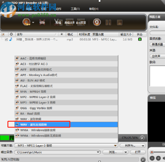Select AU - SUN AU format
This screenshot has width=165, height=162.
pos(66,80)
